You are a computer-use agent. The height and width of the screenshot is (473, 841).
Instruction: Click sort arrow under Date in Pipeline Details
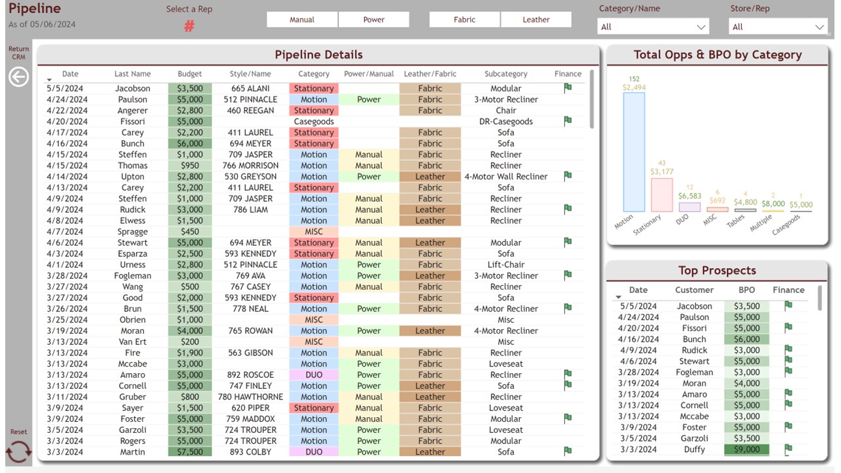click(49, 80)
